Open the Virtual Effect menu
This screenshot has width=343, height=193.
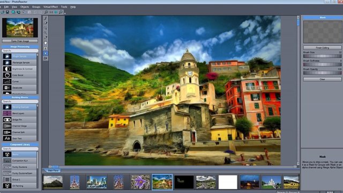50,7
